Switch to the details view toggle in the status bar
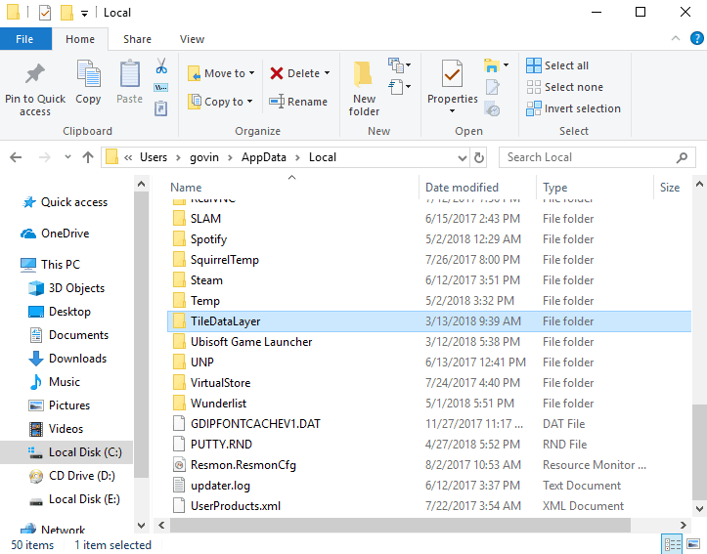This screenshot has width=707, height=554. point(673,544)
